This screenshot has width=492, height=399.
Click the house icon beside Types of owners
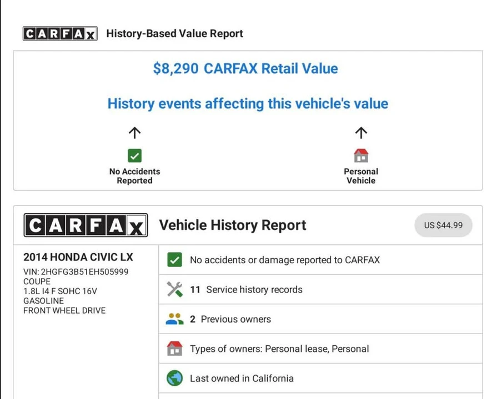(174, 349)
